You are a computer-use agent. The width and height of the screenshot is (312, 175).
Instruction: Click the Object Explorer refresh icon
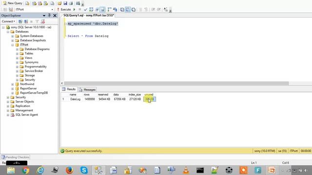[x=42, y=21]
